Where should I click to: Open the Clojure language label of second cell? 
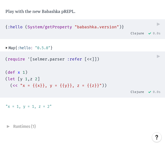(x=137, y=92)
